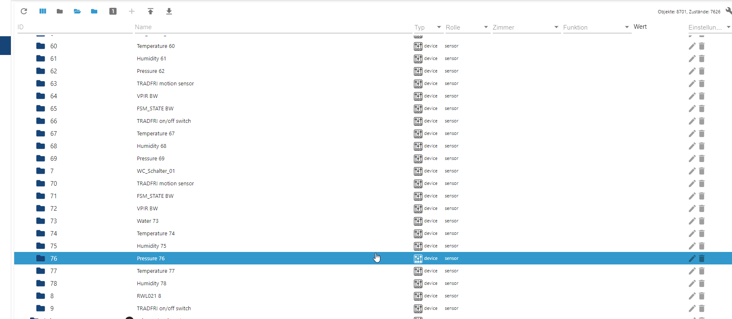Select row Humidity 61
This screenshot has width=732, height=319.
(x=373, y=58)
